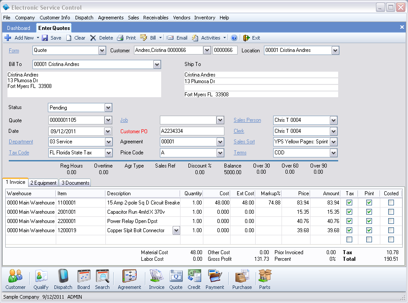Click the Sales Person link label

pos(247,120)
